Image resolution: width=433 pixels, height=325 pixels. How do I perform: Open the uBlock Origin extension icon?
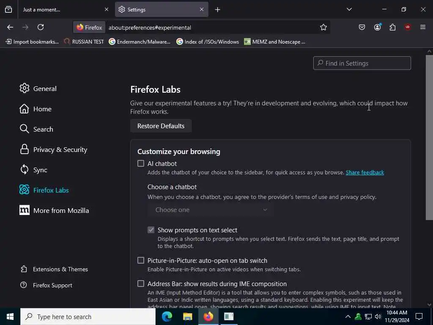[x=408, y=27]
